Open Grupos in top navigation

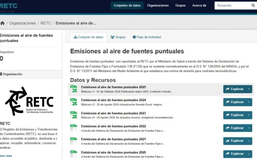coord(180,5)
